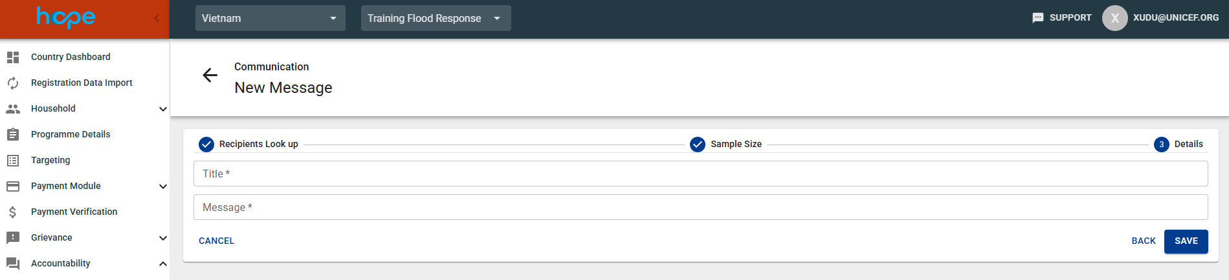Screen dimensions: 1229x280
Task: Click the Cancel button
Action: pos(216,241)
